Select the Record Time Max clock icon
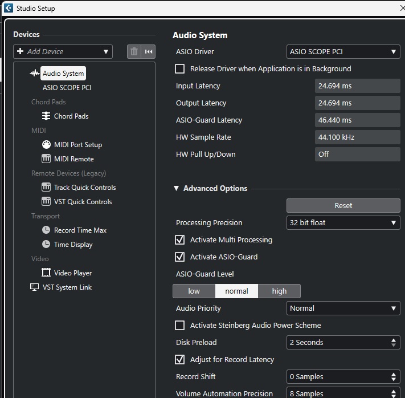This screenshot has height=398, width=405. coord(46,230)
